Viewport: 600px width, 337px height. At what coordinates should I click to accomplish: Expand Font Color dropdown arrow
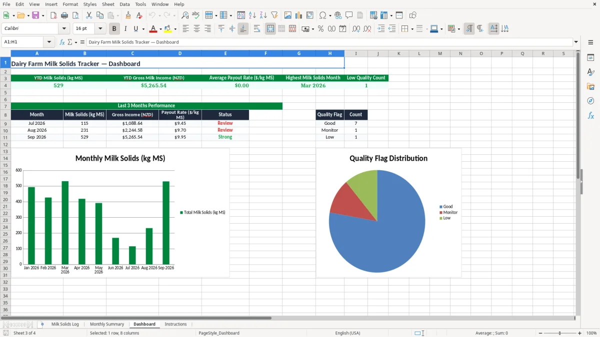160,29
